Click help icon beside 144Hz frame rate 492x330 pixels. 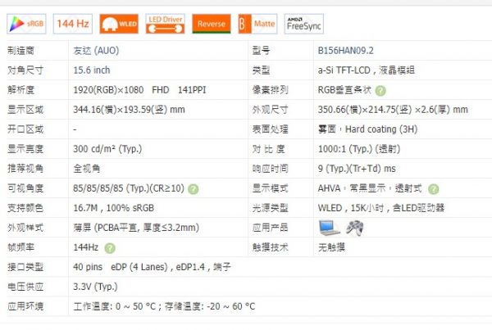pos(107,247)
